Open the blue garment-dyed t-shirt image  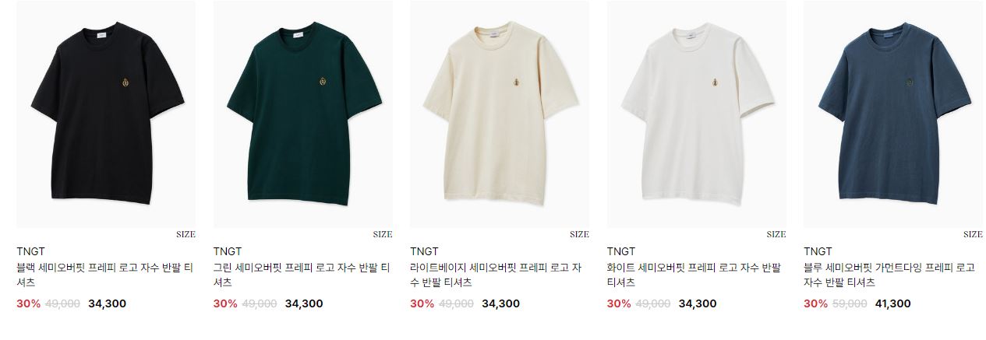click(893, 114)
